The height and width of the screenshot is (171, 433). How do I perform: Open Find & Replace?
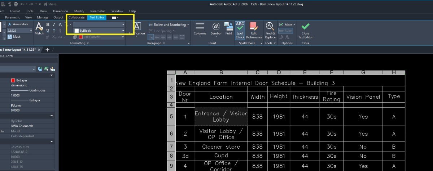pos(270,30)
